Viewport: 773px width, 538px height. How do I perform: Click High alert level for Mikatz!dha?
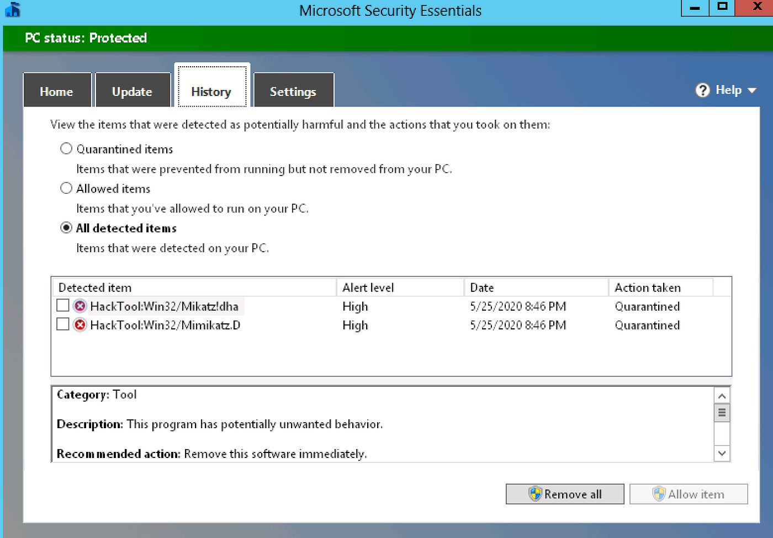pos(355,306)
